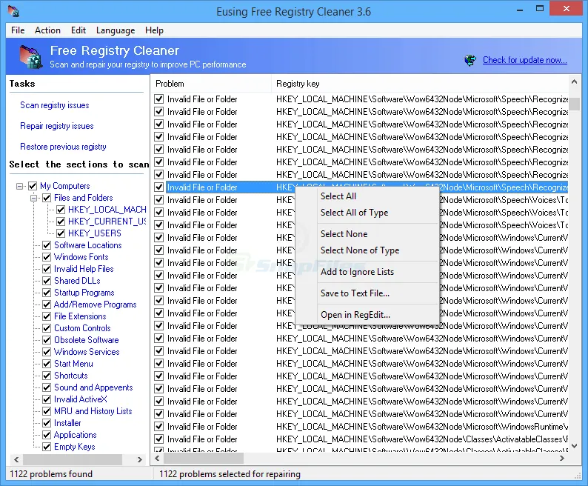Viewport: 588px width, 486px height.
Task: Click '1122 problems selected for repairing' text
Action: [x=230, y=474]
